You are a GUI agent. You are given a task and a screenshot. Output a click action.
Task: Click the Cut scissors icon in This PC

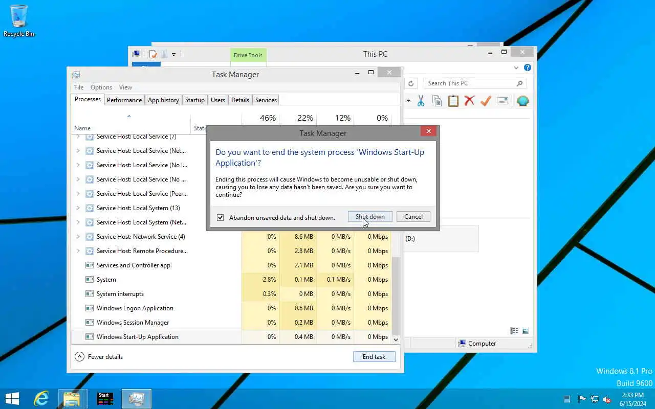point(421,101)
